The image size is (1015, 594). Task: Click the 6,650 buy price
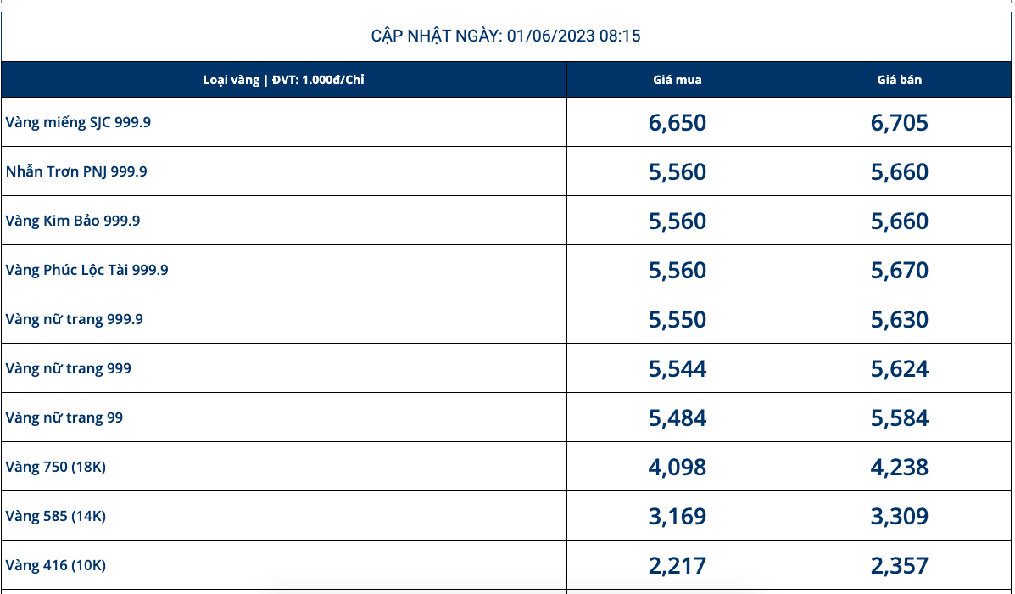[677, 123]
